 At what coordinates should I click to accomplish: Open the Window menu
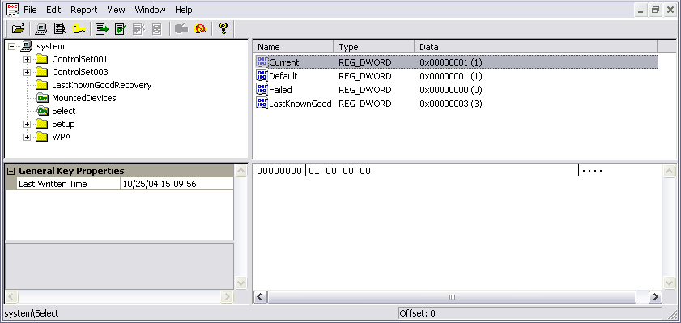(150, 10)
